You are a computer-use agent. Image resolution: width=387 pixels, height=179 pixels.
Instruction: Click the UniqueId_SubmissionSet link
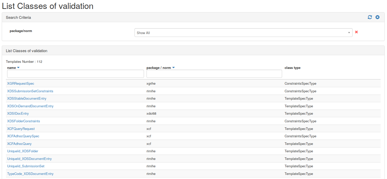pyautogui.click(x=26, y=166)
